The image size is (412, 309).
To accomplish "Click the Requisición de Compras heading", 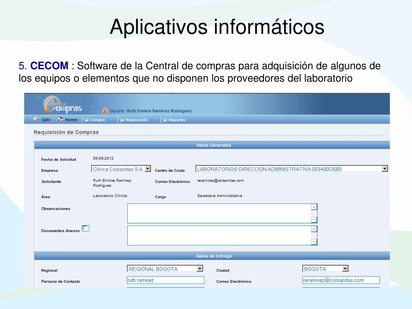I will click(66, 132).
